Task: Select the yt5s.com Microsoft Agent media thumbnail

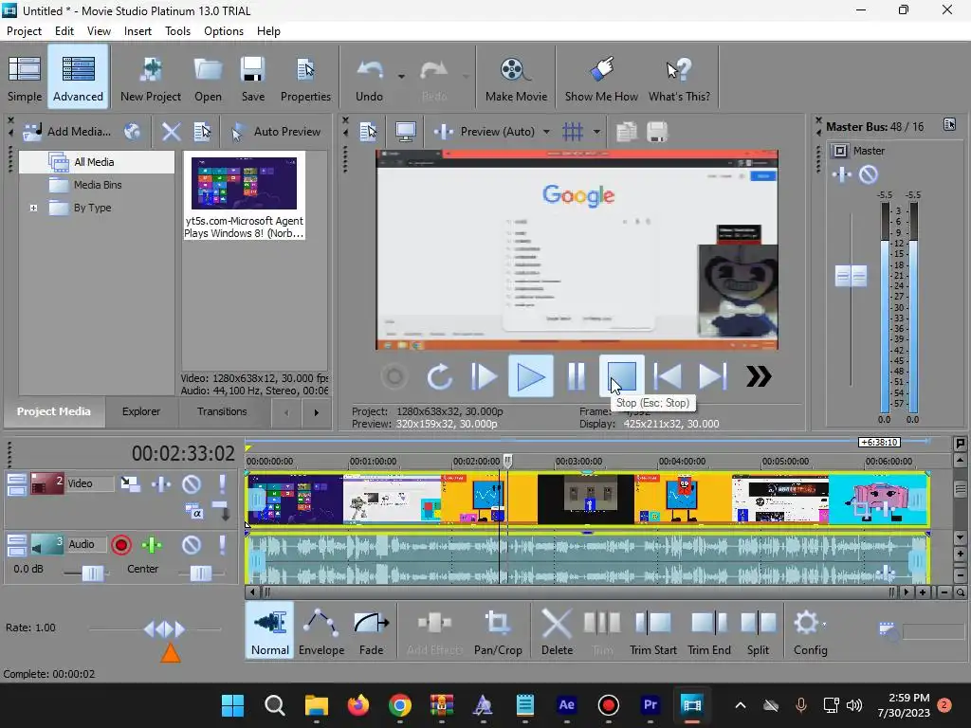Action: [244, 196]
